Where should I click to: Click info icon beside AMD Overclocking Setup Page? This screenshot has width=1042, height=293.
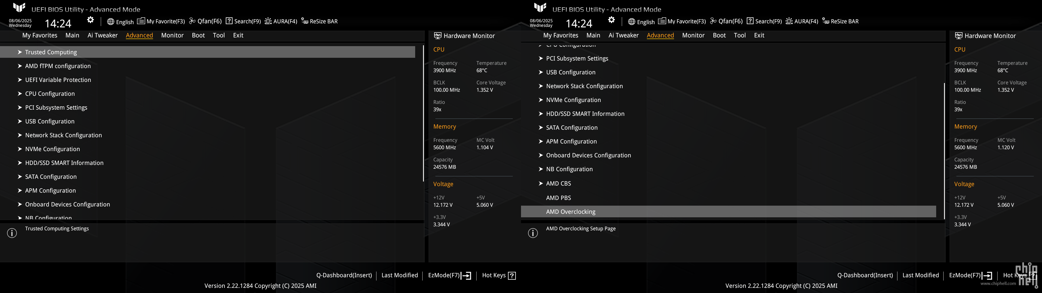(533, 233)
